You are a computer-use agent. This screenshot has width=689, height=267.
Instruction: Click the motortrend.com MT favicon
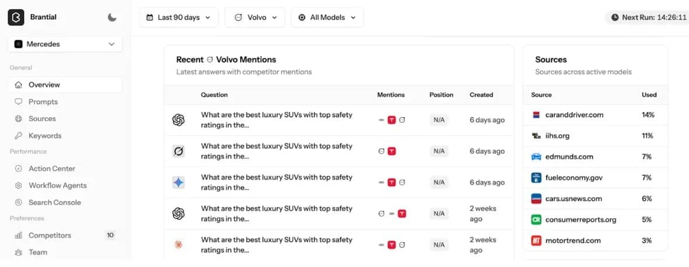[x=536, y=241]
